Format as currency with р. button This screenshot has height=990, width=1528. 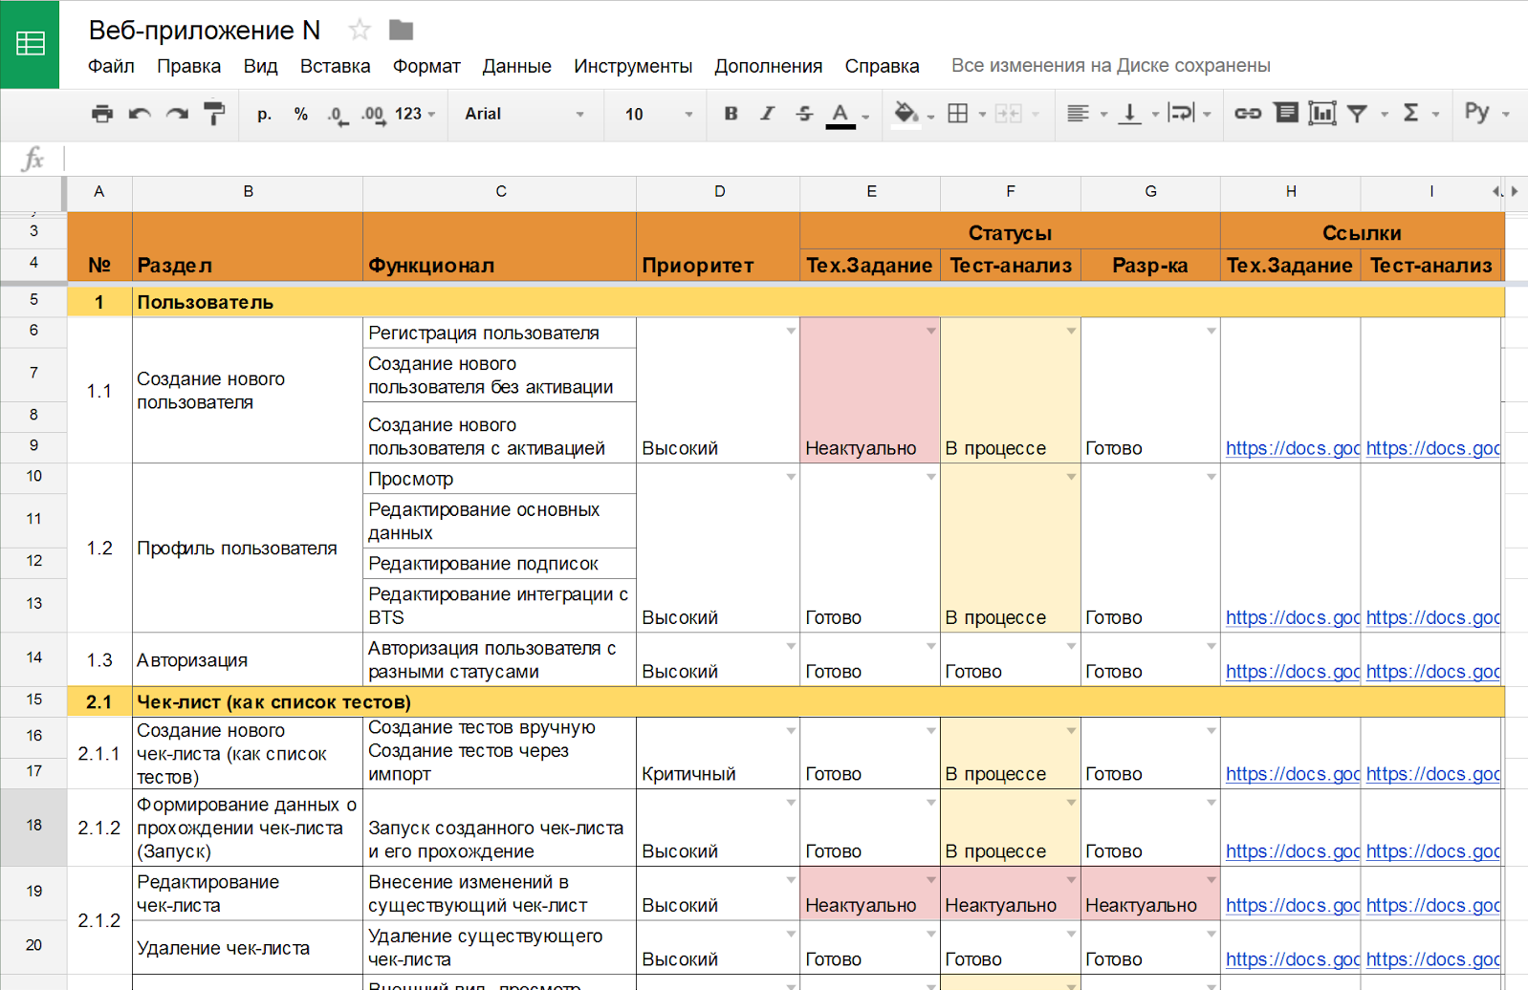coord(265,114)
